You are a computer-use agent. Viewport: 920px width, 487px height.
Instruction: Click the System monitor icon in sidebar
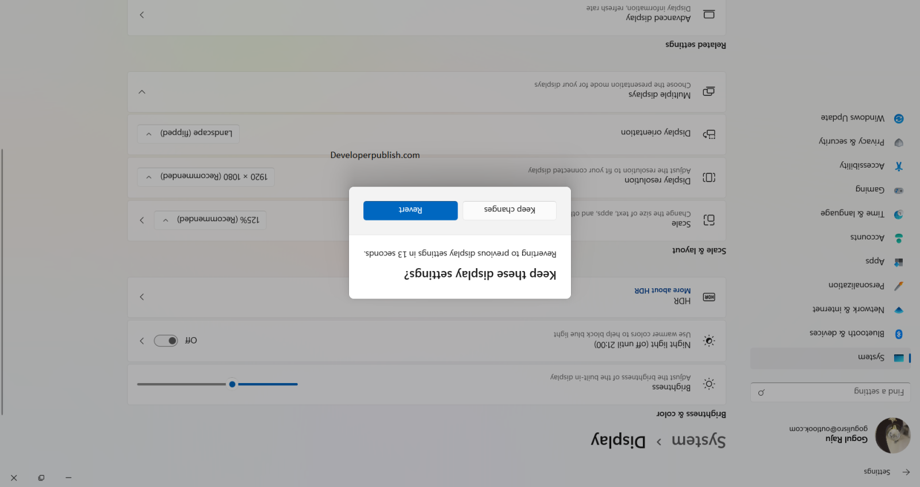click(x=899, y=358)
